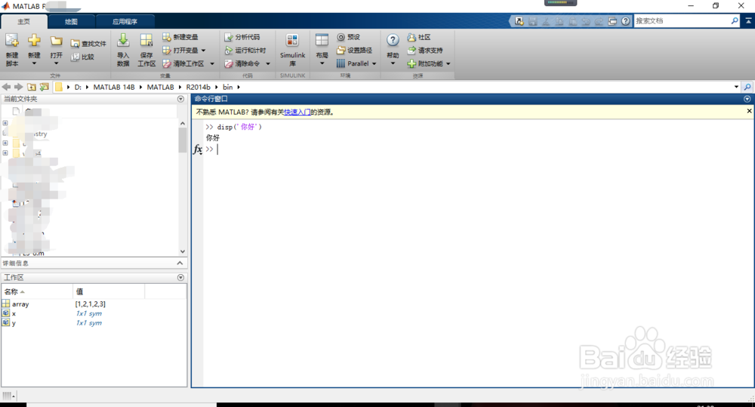This screenshot has height=407, width=755.
Task: Collapse the toolstrip with the top-right arrow
Action: click(748, 20)
